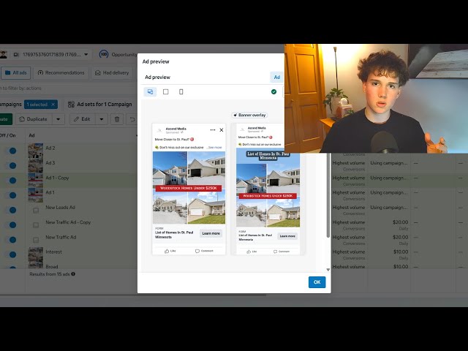Toggle the Ad 1 - Copy switch
Image resolution: width=468 pixels, height=351 pixels.
pos(10,181)
